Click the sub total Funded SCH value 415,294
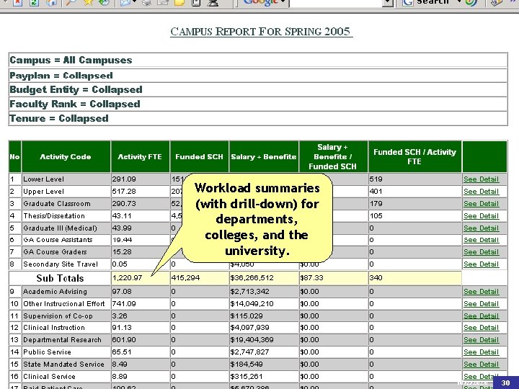The image size is (519, 389). [186, 278]
